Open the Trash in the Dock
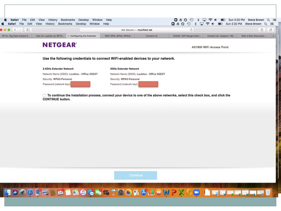Screen dimensions: 281x211 (268, 193)
